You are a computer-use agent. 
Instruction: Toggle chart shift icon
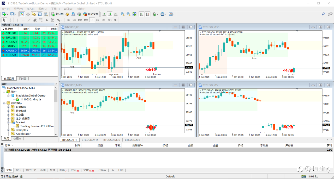147,14
